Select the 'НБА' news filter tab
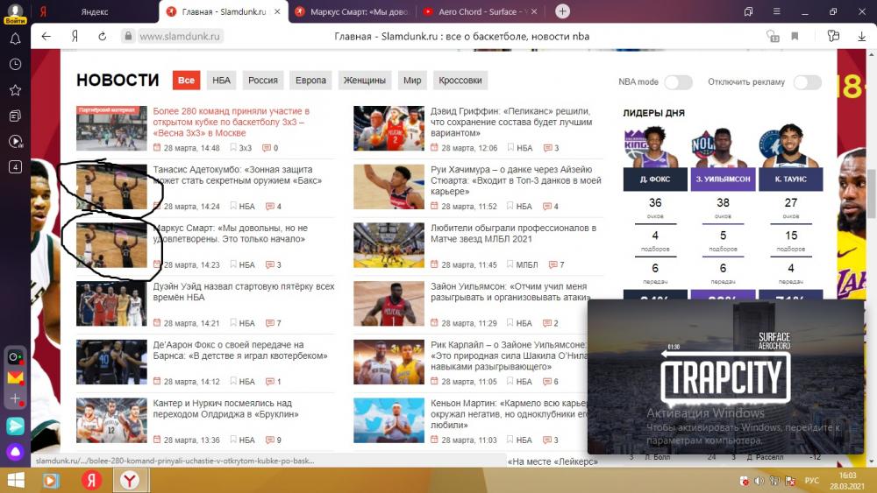Screen dimensions: 877x493 coord(221,81)
